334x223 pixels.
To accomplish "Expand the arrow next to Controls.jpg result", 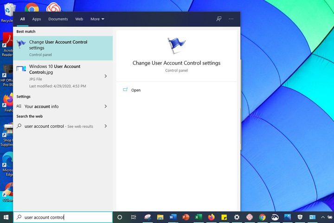I will (x=106, y=76).
